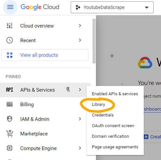The width and height of the screenshot is (161, 160).
Task: Select APIs & Services in the pinned list
Action: coord(45,90)
